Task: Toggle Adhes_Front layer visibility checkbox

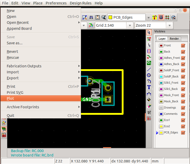Action: (x=183, y=58)
